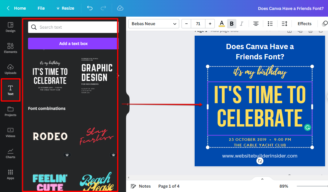The image size is (328, 192).
Task: Open line spacing settings
Action: 285,24
